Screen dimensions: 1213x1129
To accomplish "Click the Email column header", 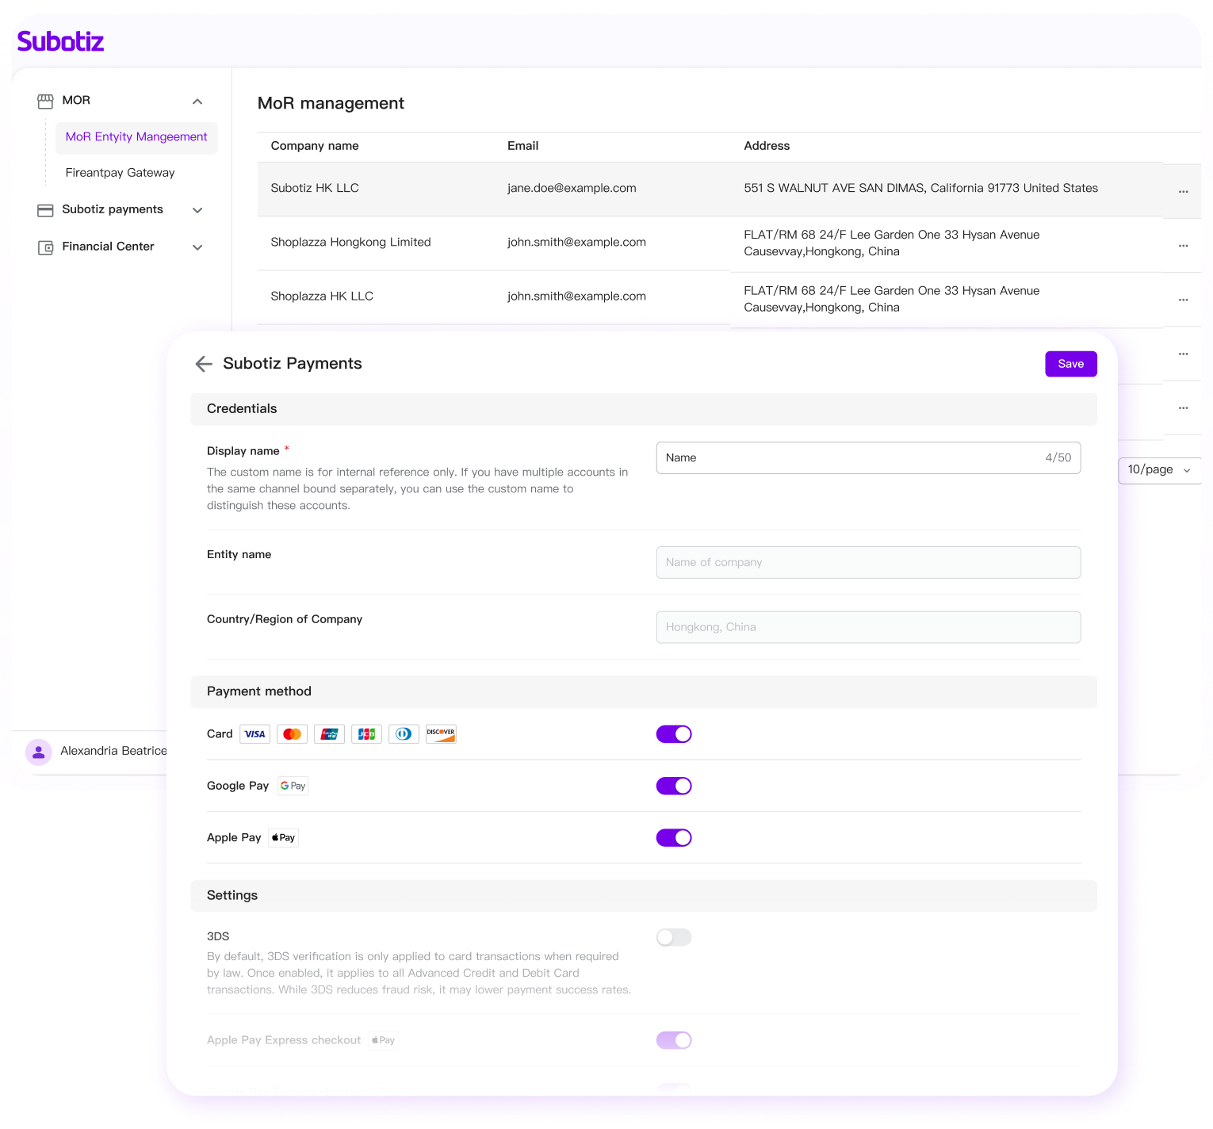I will click(523, 146).
